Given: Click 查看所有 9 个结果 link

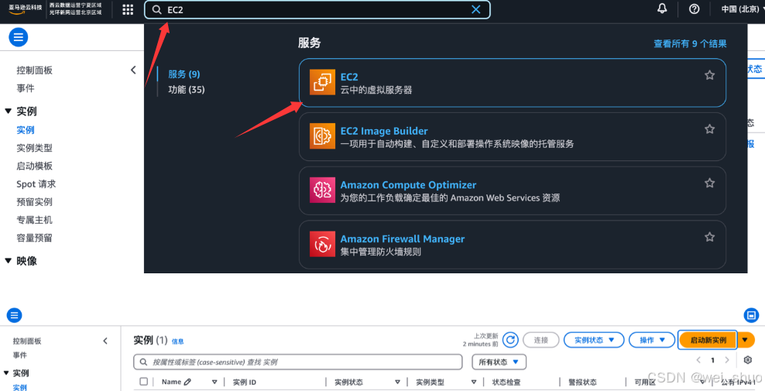Looking at the screenshot, I should point(690,43).
